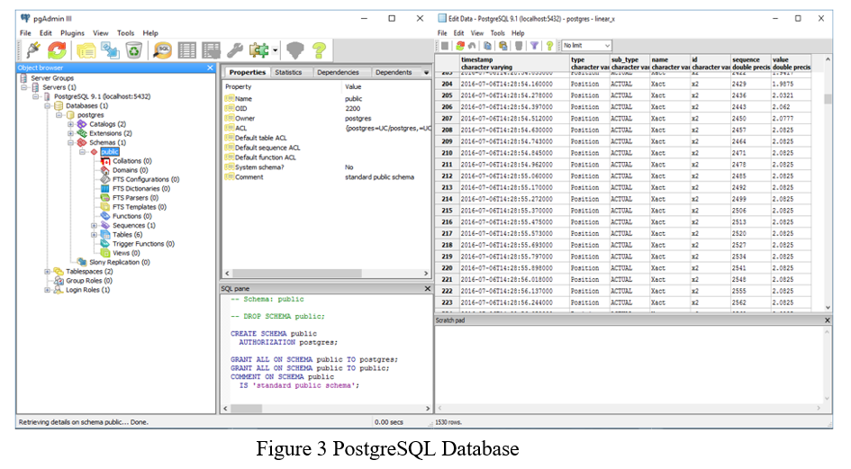Open Sort/Filter funnel icon in Edit Data
Screen dimensions: 851x469
tap(535, 46)
